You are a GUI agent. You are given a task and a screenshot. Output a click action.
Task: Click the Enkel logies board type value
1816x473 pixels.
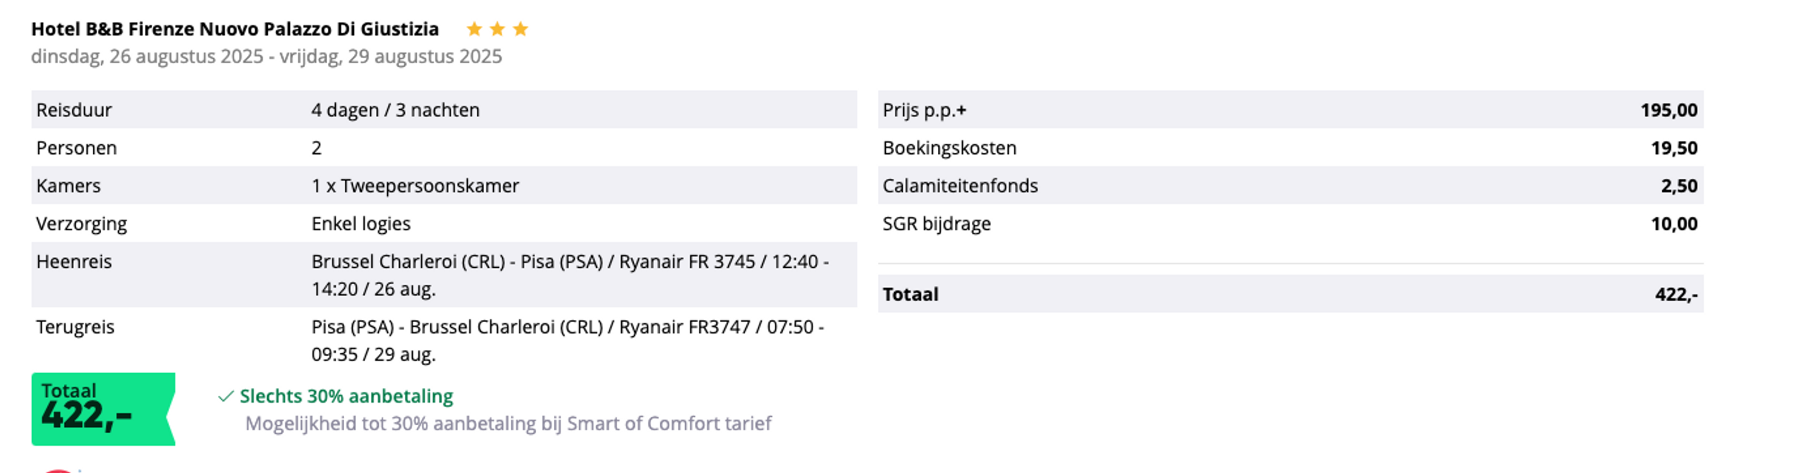click(360, 224)
